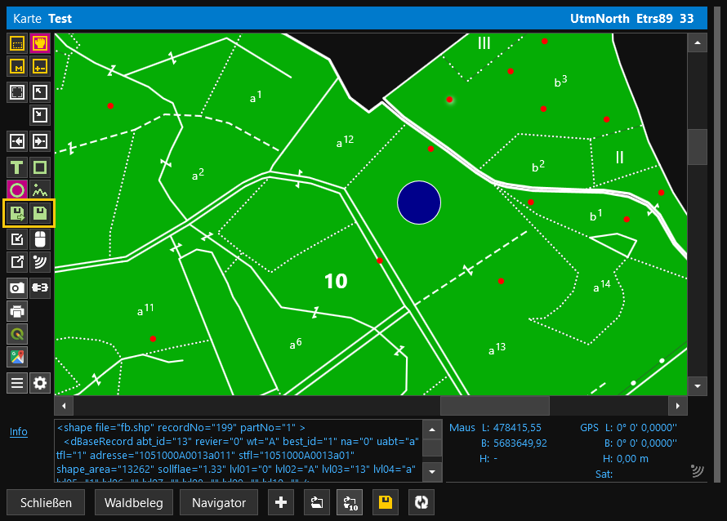Toggle the GPS signal tool
This screenshot has width=727, height=521.
pyautogui.click(x=40, y=262)
